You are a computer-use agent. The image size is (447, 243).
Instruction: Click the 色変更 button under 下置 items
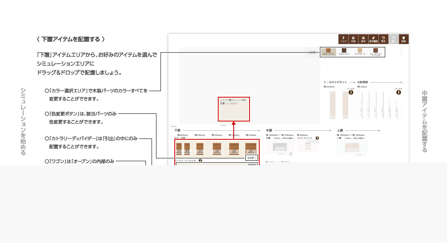click(252, 158)
